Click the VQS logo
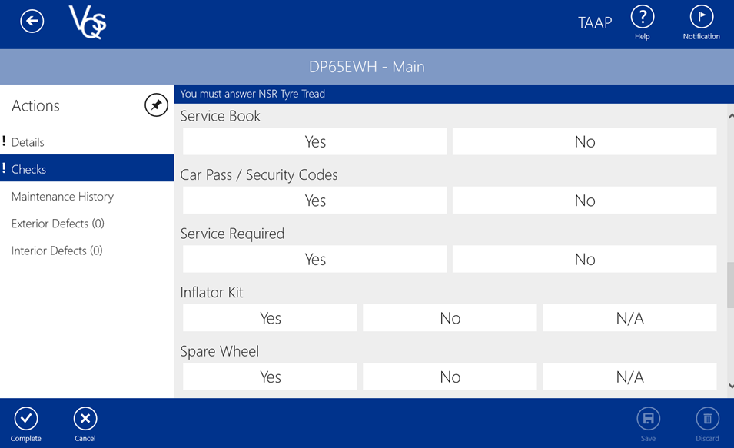The image size is (734, 448). point(88,22)
